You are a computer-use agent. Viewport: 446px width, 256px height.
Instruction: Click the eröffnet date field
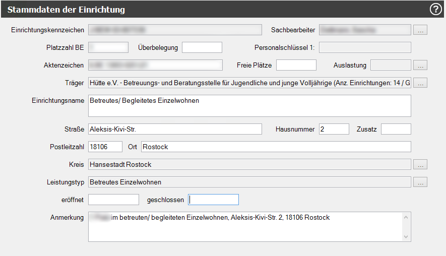pos(113,200)
